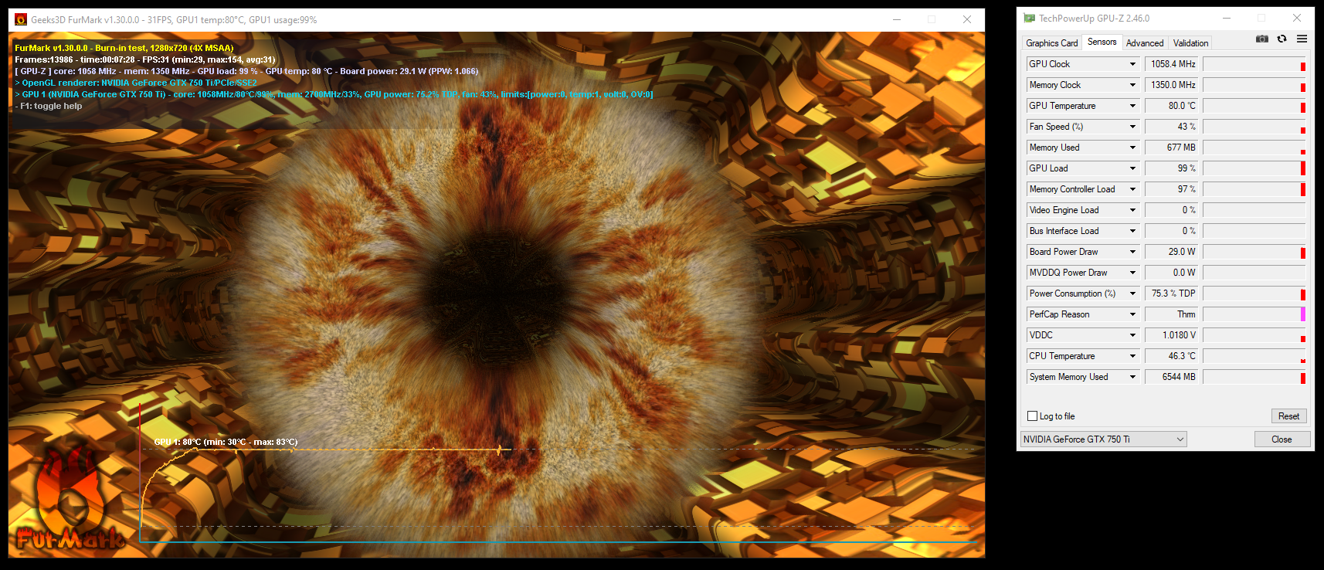1324x570 pixels.
Task: Click the FurMark temperature graph label
Action: point(226,443)
